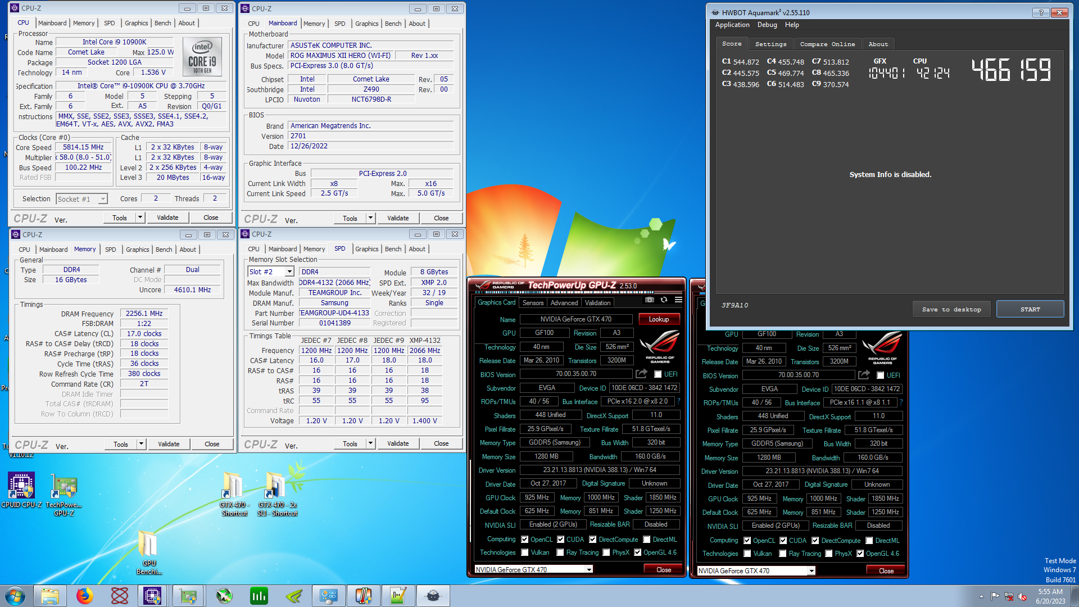Open the Socket #1 selection dropdown

pyautogui.click(x=103, y=199)
